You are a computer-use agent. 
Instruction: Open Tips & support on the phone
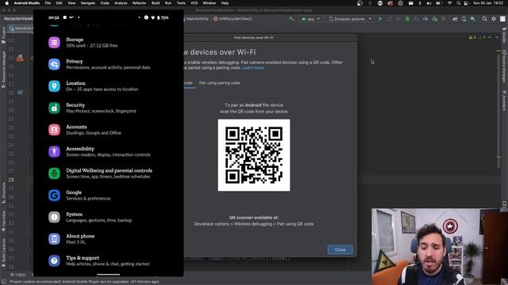click(x=109, y=260)
